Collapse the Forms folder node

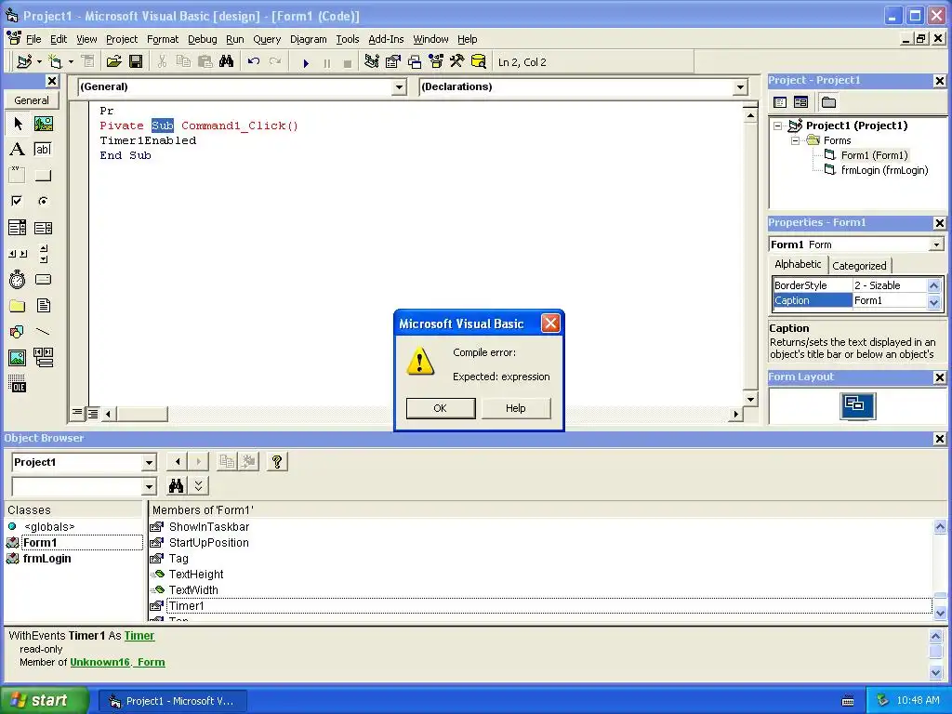(x=795, y=140)
